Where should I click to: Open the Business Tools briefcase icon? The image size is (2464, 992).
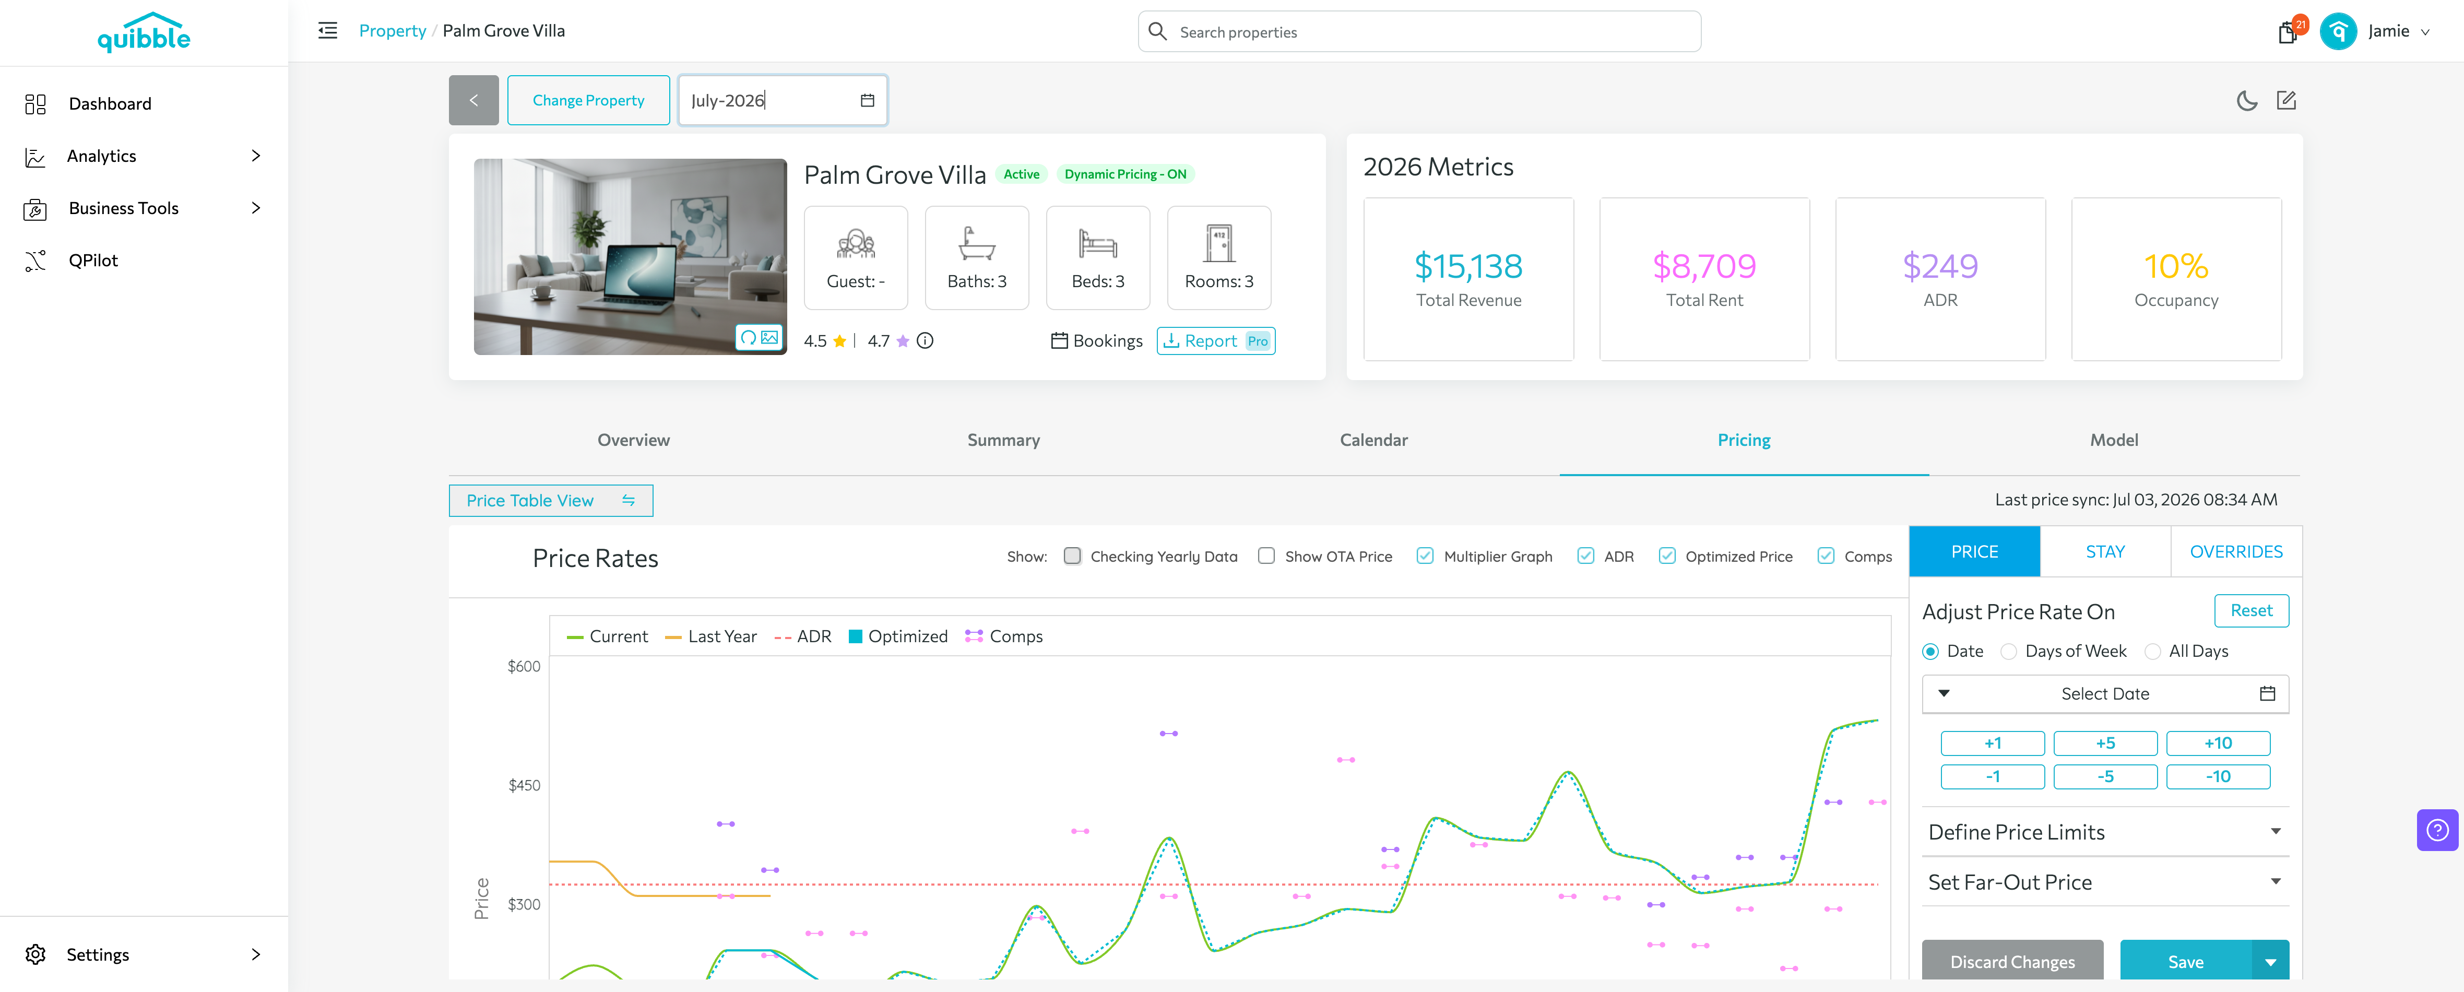click(x=35, y=208)
